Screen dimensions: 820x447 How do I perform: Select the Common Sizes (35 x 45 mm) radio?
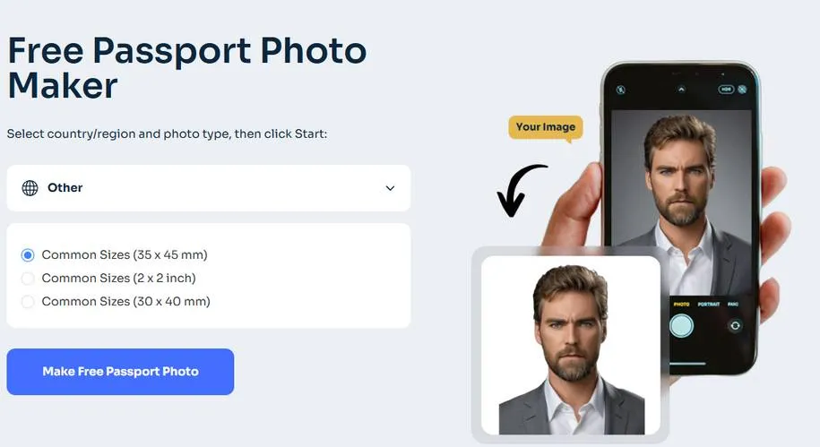click(28, 254)
